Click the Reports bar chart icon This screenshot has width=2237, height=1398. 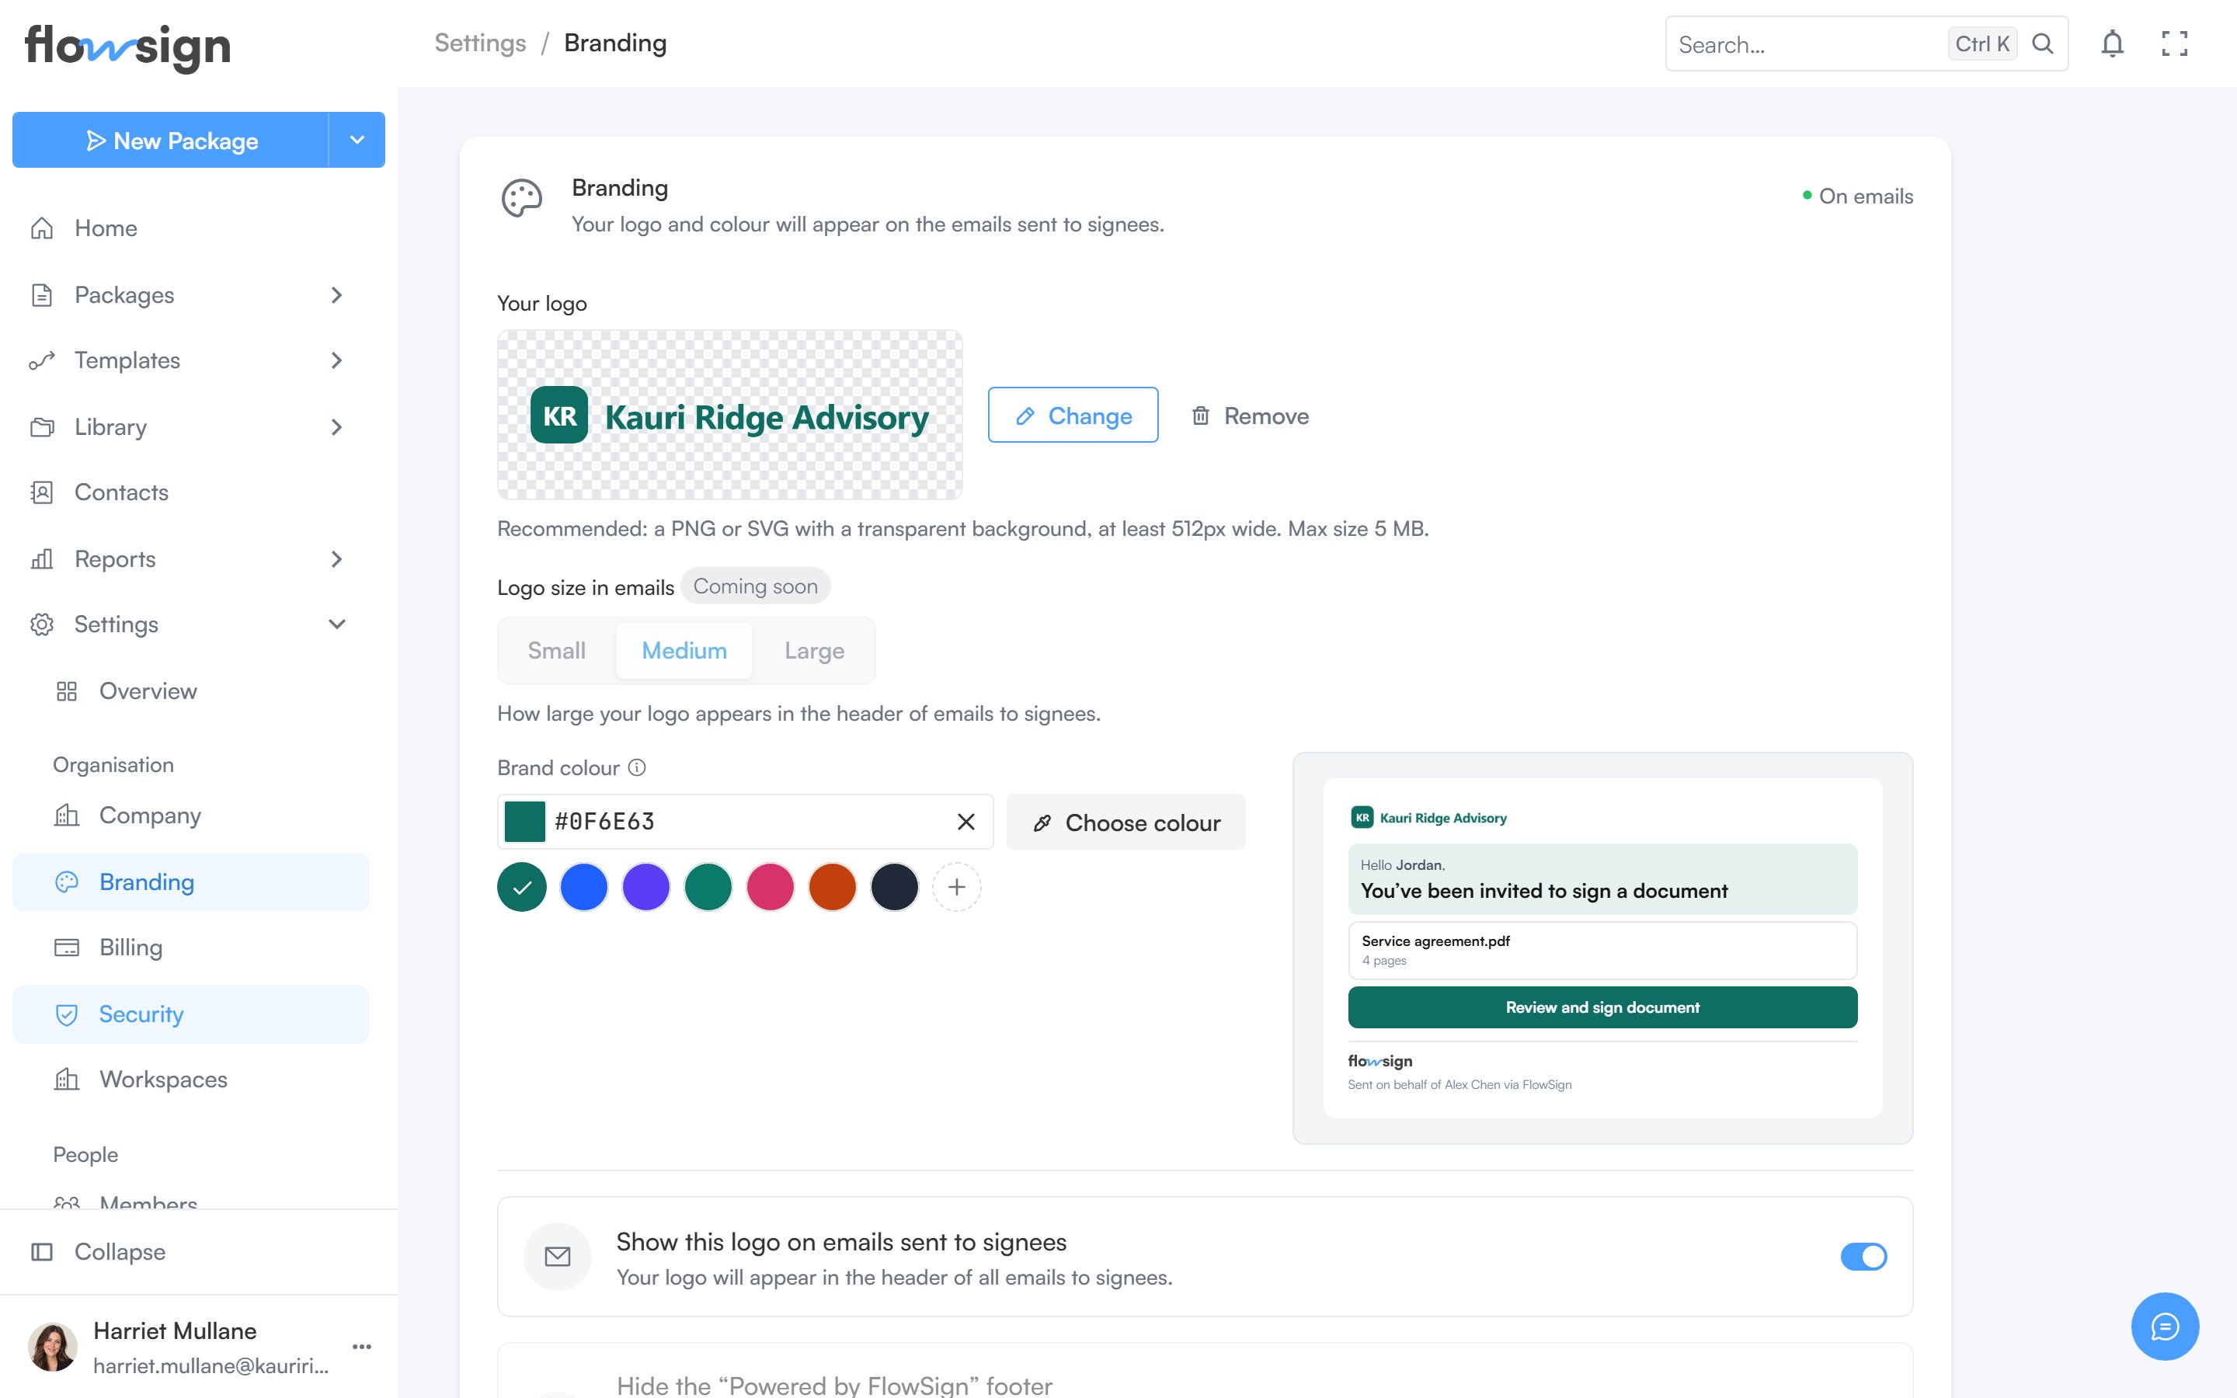(42, 558)
